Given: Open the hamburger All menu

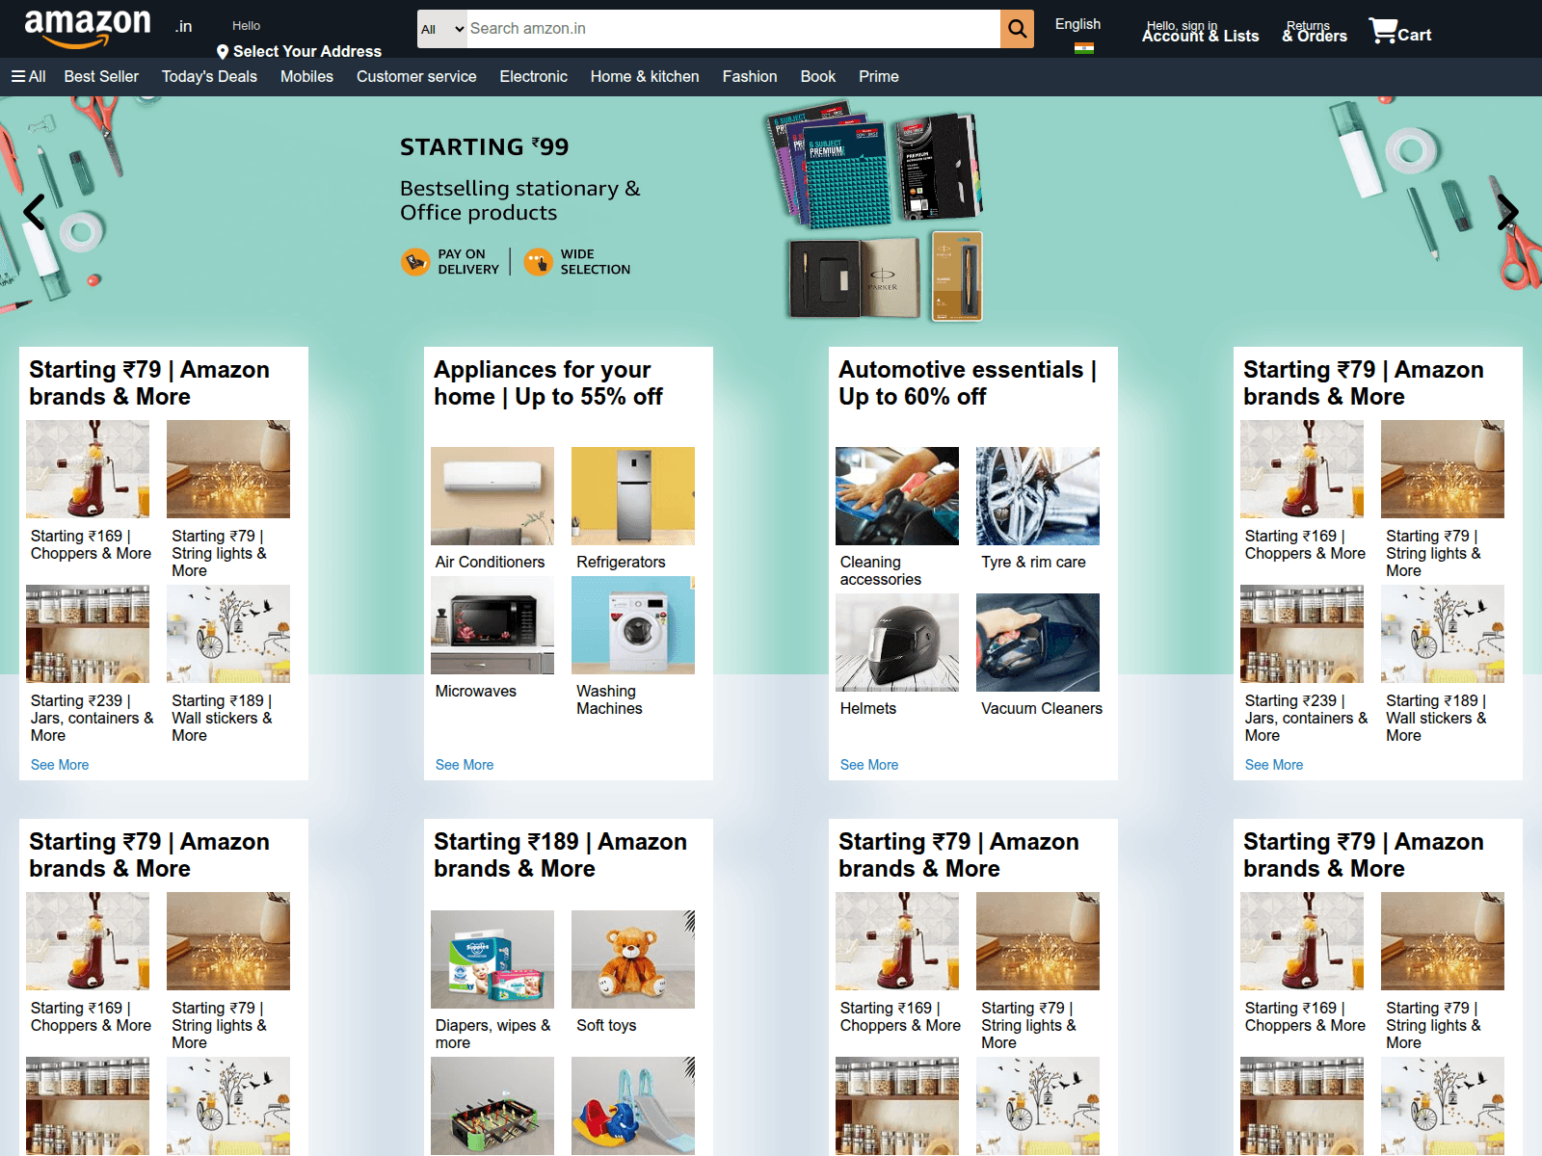Looking at the screenshot, I should click(x=28, y=76).
